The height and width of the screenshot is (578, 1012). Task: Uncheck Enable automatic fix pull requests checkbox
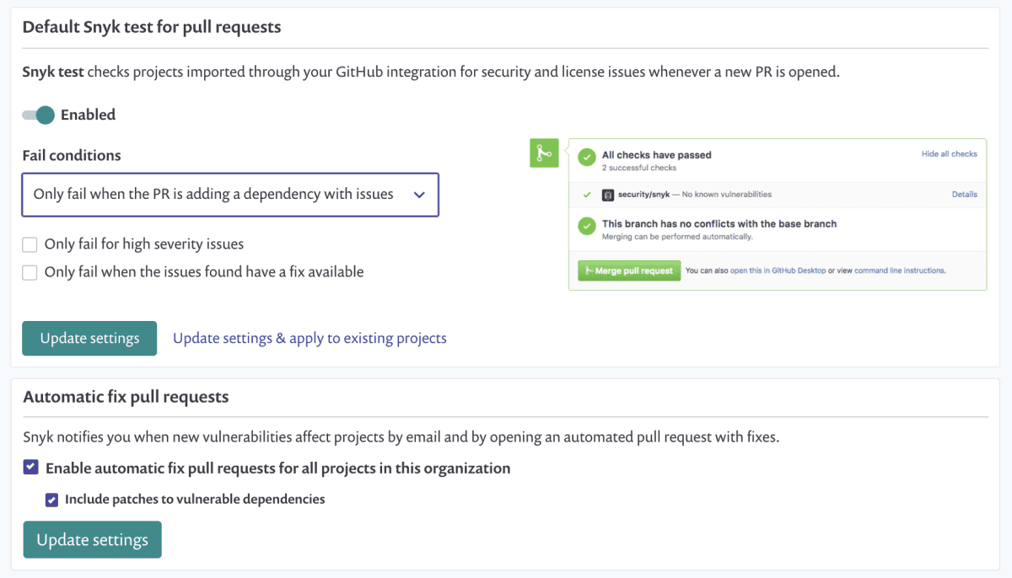coord(30,467)
